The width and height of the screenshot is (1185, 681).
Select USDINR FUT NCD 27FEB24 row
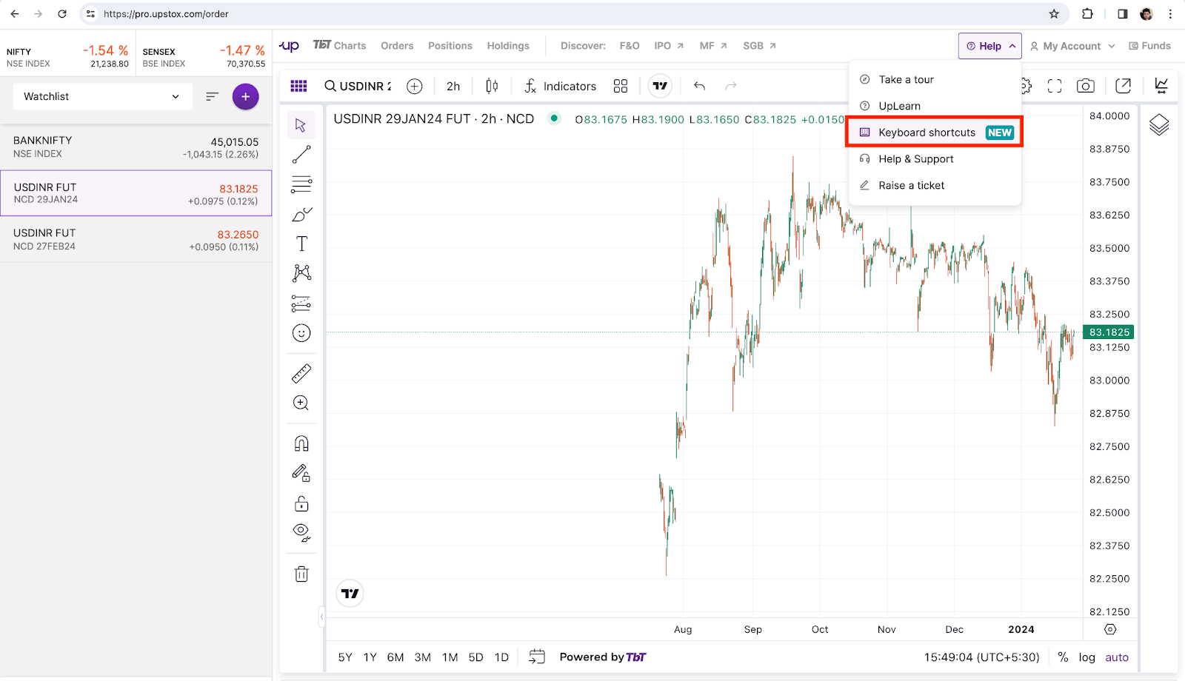point(136,239)
